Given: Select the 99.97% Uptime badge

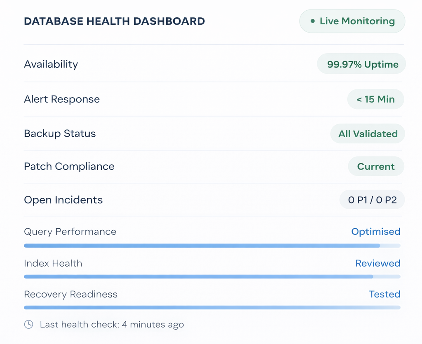Looking at the screenshot, I should 361,64.
